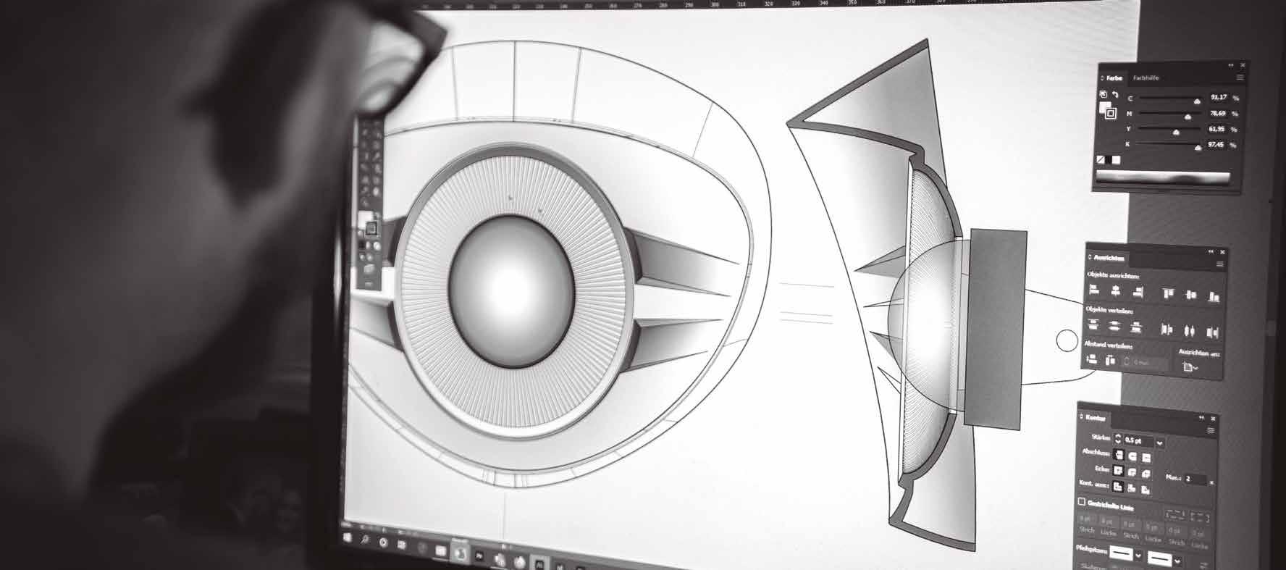
Task: Select dash alignment preserve exact lengths icon
Action: (1175, 514)
